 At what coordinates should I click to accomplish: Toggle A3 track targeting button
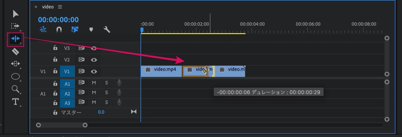67,103
